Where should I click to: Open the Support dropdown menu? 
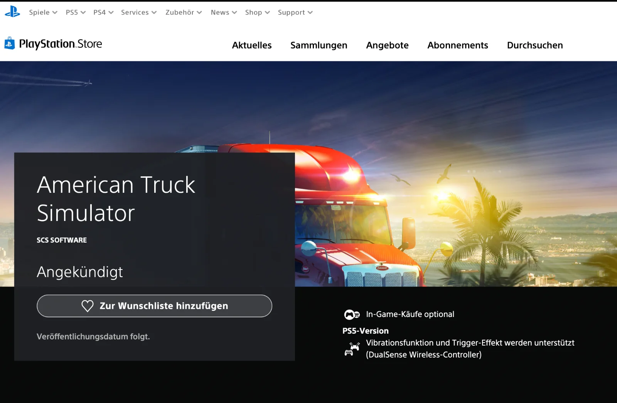click(295, 12)
